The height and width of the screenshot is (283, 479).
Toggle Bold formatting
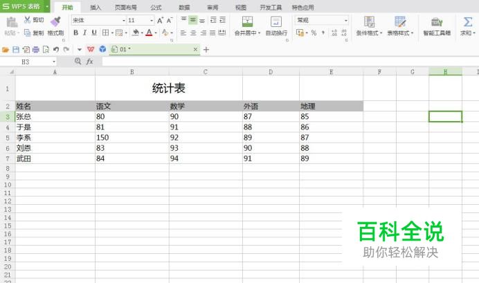pyautogui.click(x=75, y=33)
